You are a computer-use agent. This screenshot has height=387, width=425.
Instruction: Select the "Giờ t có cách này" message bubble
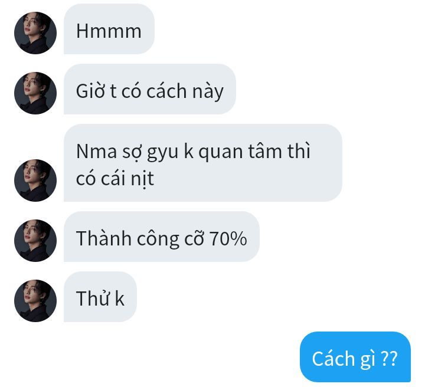(x=149, y=89)
